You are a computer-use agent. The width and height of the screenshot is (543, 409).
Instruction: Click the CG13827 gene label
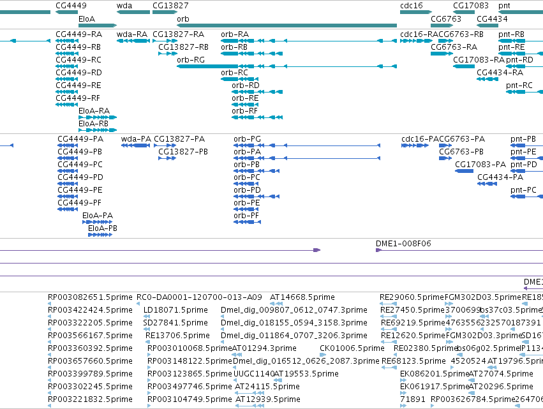click(x=171, y=6)
